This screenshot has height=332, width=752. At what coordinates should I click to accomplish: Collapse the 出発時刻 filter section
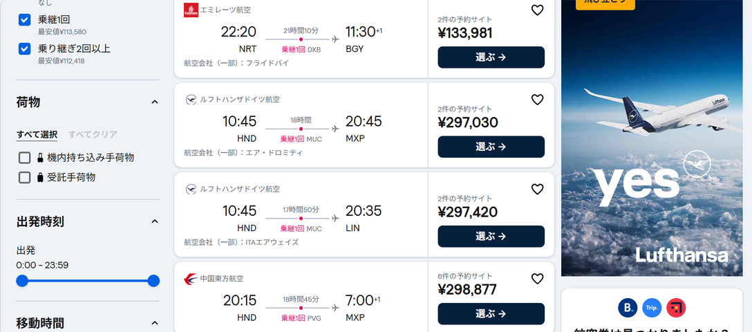point(155,221)
